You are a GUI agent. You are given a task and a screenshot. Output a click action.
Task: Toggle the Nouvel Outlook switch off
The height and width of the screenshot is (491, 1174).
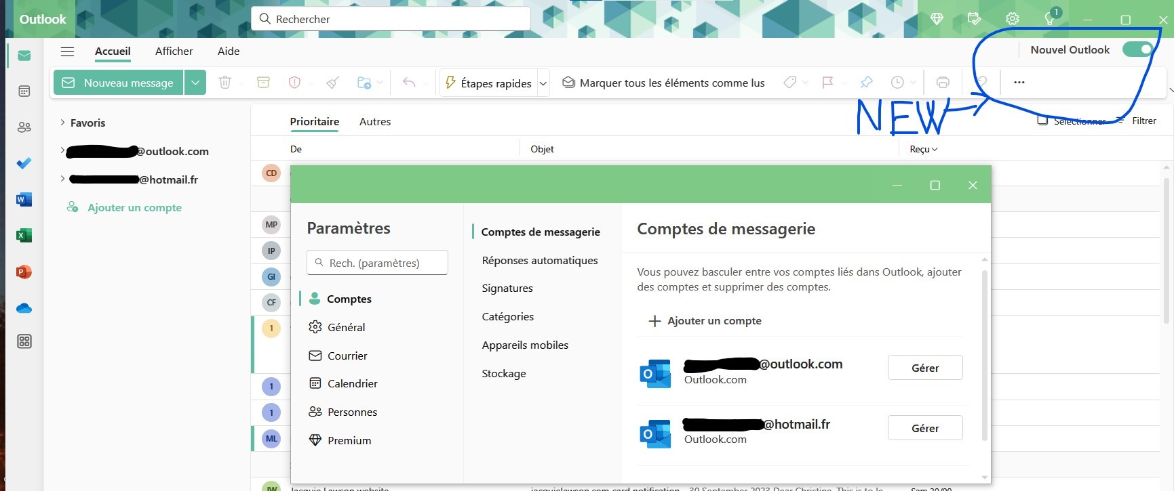1138,49
